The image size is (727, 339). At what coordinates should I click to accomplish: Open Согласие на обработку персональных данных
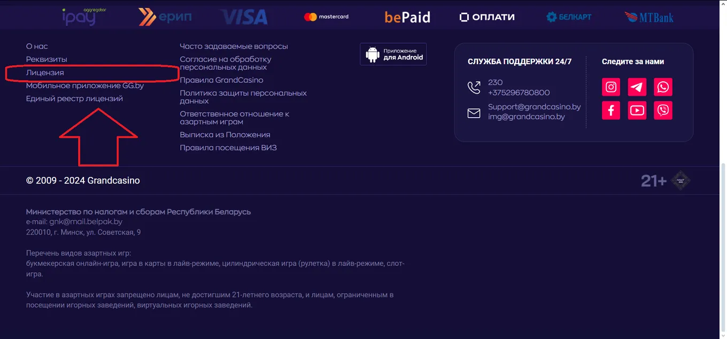tap(226, 63)
